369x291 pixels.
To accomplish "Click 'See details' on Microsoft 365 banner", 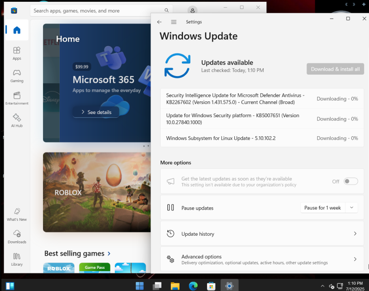I will point(96,112).
